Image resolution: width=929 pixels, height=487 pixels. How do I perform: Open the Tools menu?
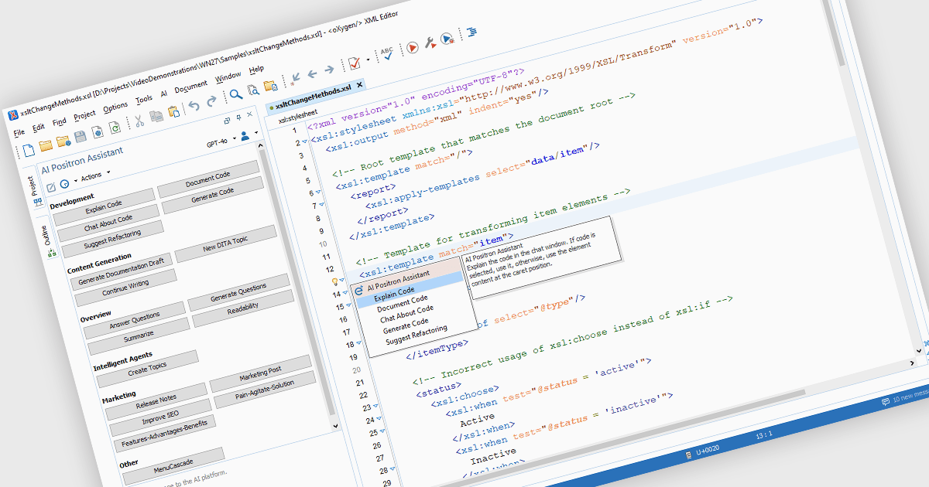pyautogui.click(x=144, y=99)
